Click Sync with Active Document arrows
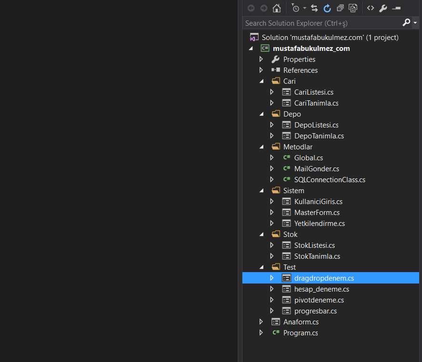 click(314, 8)
